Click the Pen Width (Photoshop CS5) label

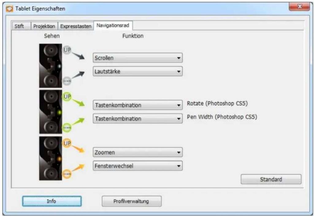pyautogui.click(x=222, y=117)
